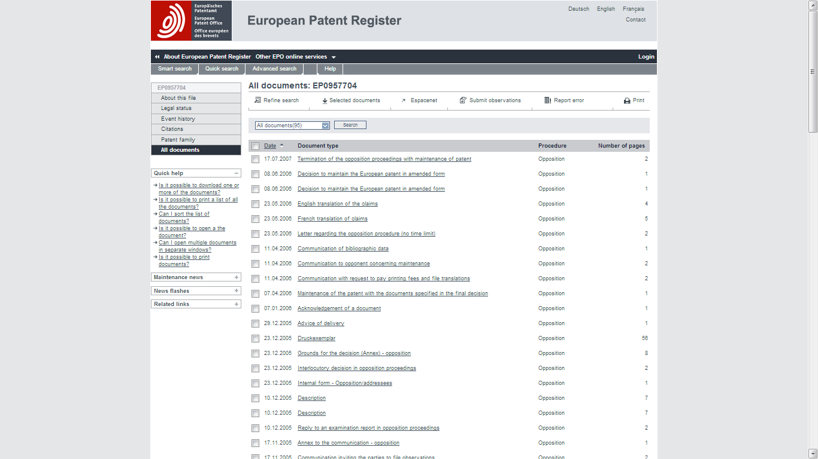The height and width of the screenshot is (459, 818).
Task: Open Citations in sidebar
Action: click(x=196, y=129)
